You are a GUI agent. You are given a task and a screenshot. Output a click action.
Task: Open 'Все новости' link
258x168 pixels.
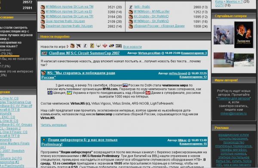(x=132, y=47)
